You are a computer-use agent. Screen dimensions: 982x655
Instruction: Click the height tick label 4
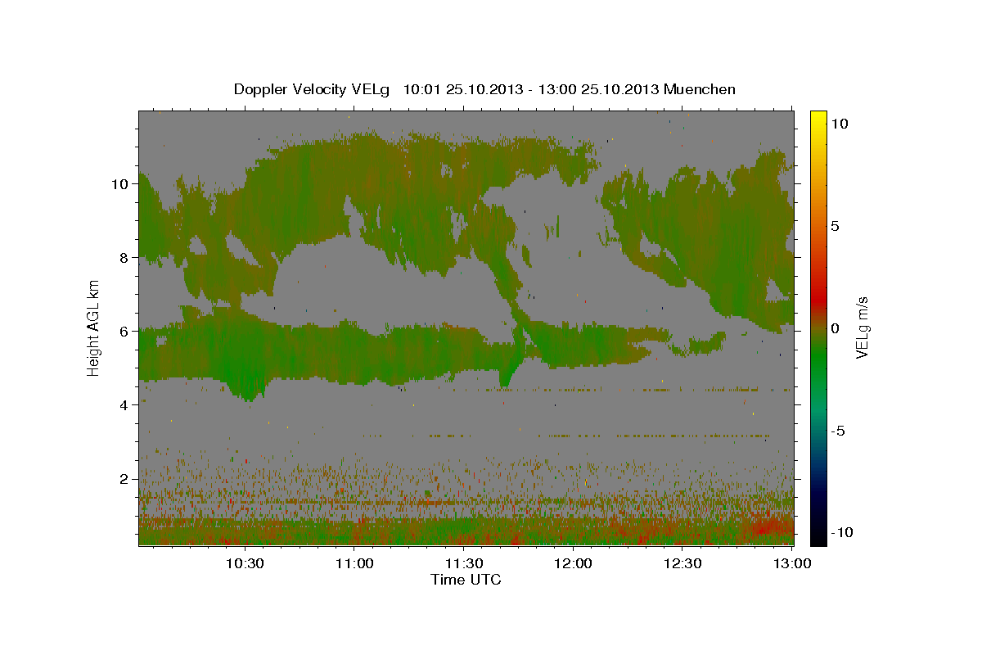[124, 405]
